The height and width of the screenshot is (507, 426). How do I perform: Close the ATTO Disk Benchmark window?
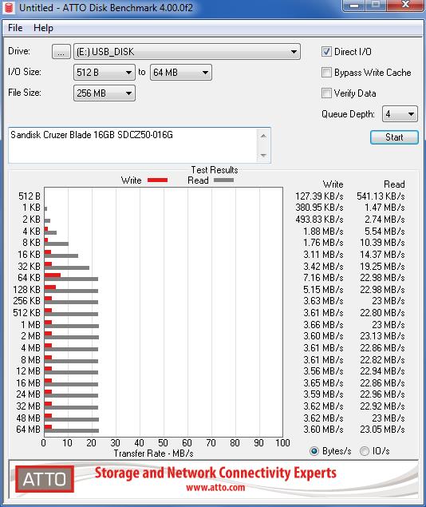[x=405, y=6]
